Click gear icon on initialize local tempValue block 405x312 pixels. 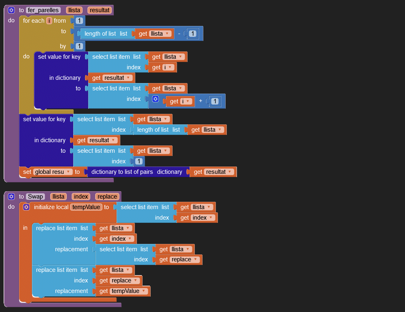(x=26, y=207)
